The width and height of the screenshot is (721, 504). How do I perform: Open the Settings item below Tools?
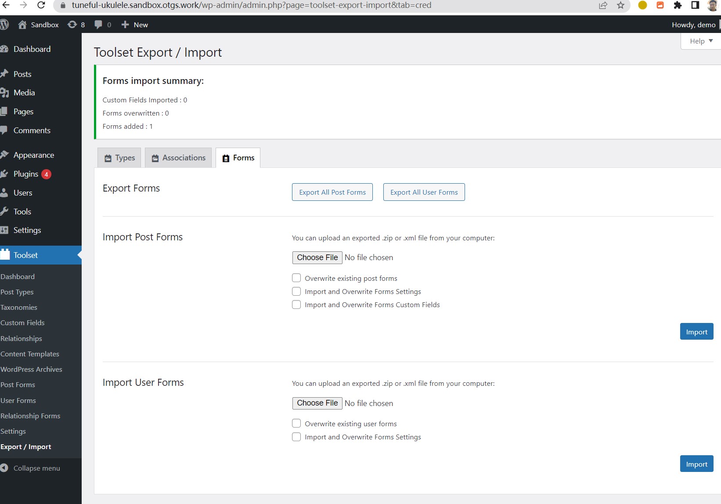pos(27,230)
